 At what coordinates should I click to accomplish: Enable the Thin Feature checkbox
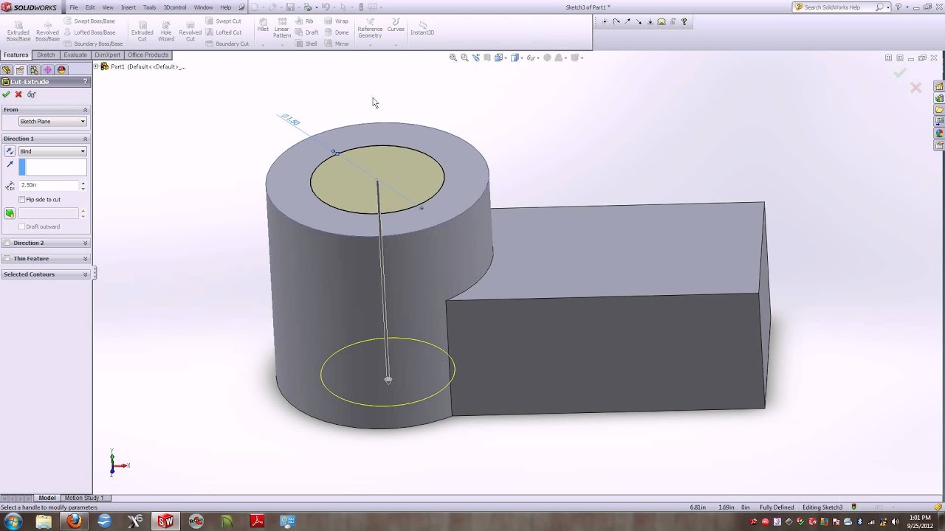point(7,259)
